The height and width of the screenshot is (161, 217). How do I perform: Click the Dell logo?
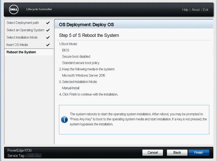point(14,10)
